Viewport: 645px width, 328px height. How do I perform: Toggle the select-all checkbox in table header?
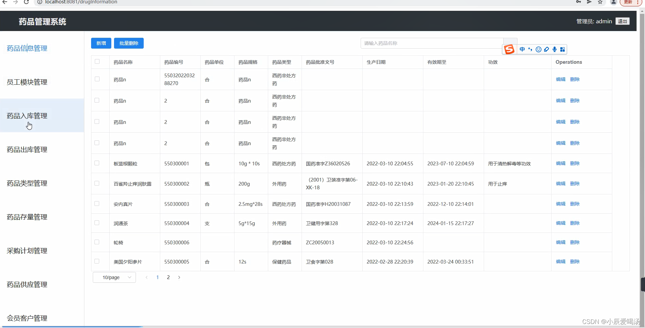point(97,61)
